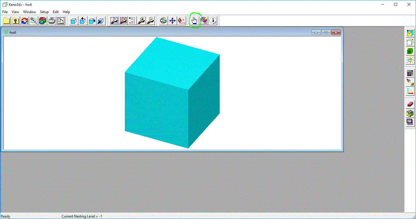
Task: Open the Window menu
Action: point(29,12)
